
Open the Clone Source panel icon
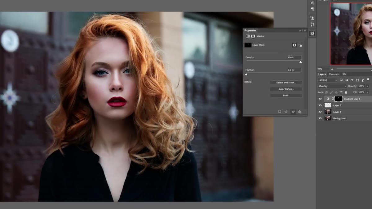312,18
